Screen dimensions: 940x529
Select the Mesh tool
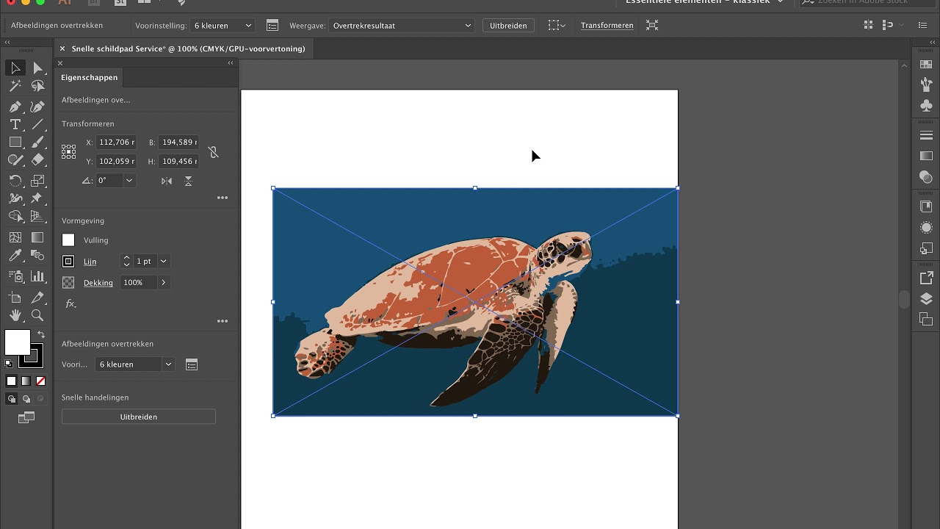[15, 237]
